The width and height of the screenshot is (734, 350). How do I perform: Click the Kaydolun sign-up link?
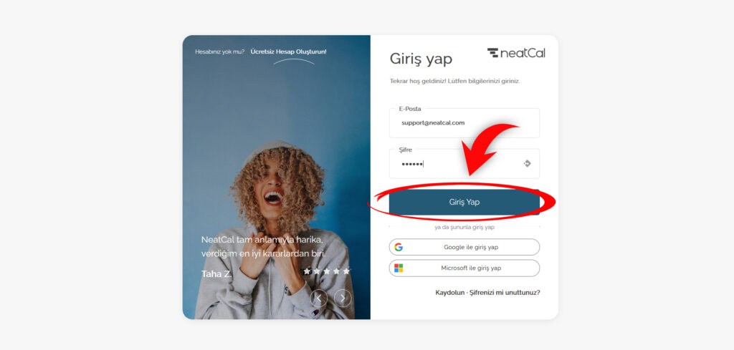click(450, 293)
